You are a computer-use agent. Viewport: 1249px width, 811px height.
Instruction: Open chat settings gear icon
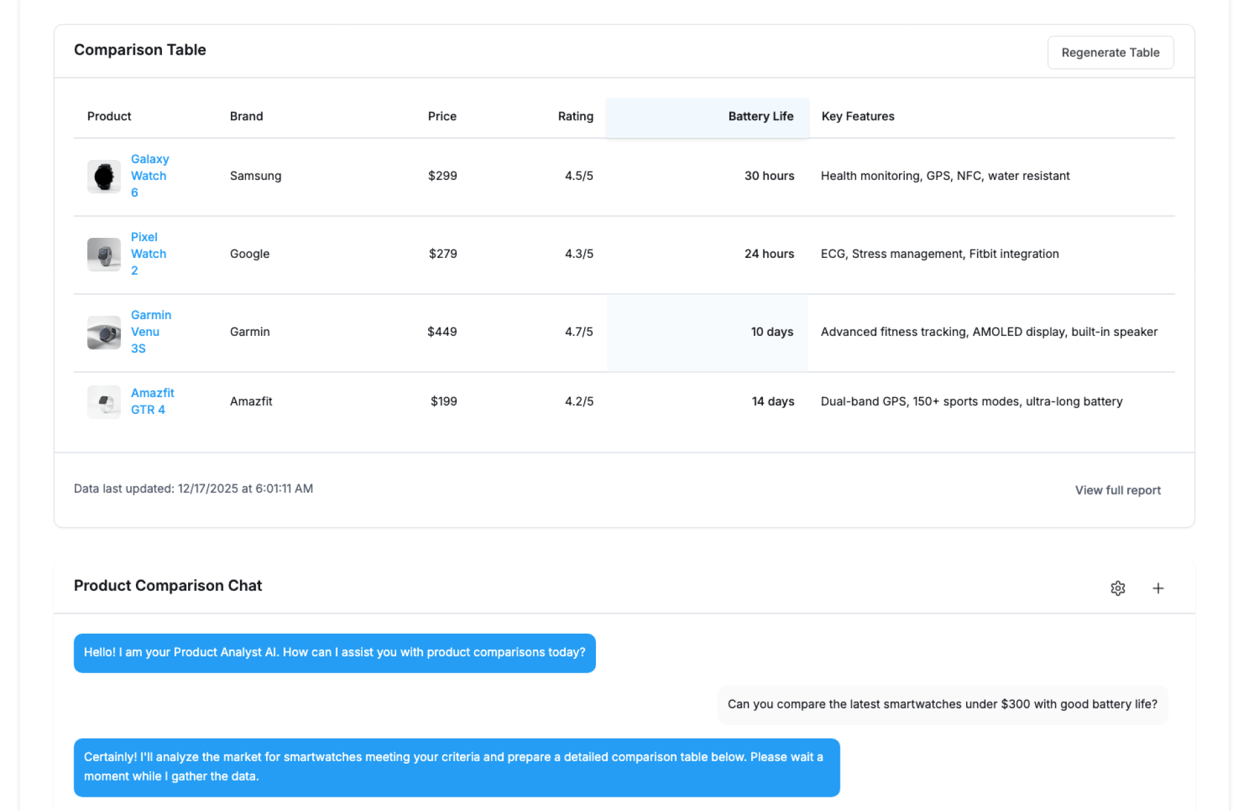(1117, 588)
